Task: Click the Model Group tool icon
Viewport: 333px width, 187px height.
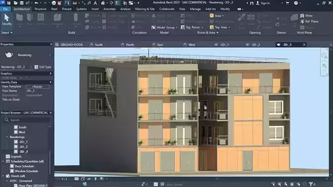Action: pos(153,28)
